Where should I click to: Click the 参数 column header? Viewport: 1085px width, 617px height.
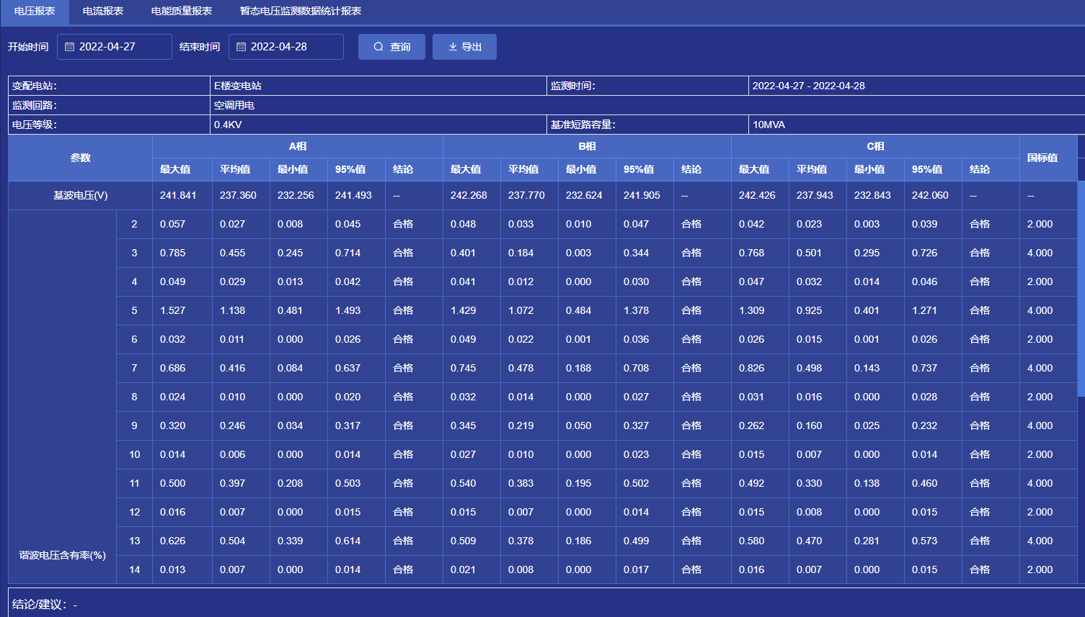click(x=81, y=158)
